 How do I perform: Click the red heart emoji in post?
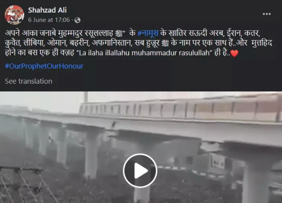click(234, 53)
